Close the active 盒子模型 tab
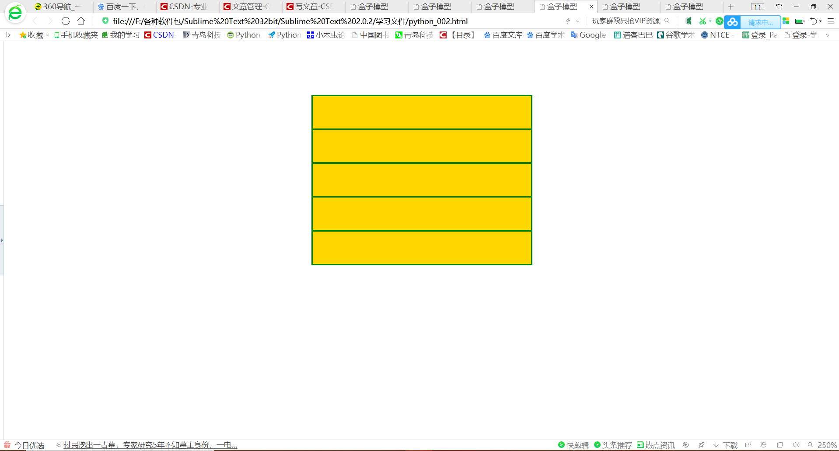 click(591, 7)
